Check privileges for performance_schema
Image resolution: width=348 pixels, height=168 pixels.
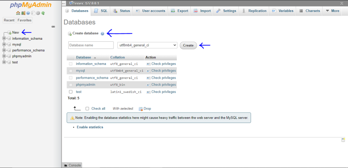[x=161, y=78]
